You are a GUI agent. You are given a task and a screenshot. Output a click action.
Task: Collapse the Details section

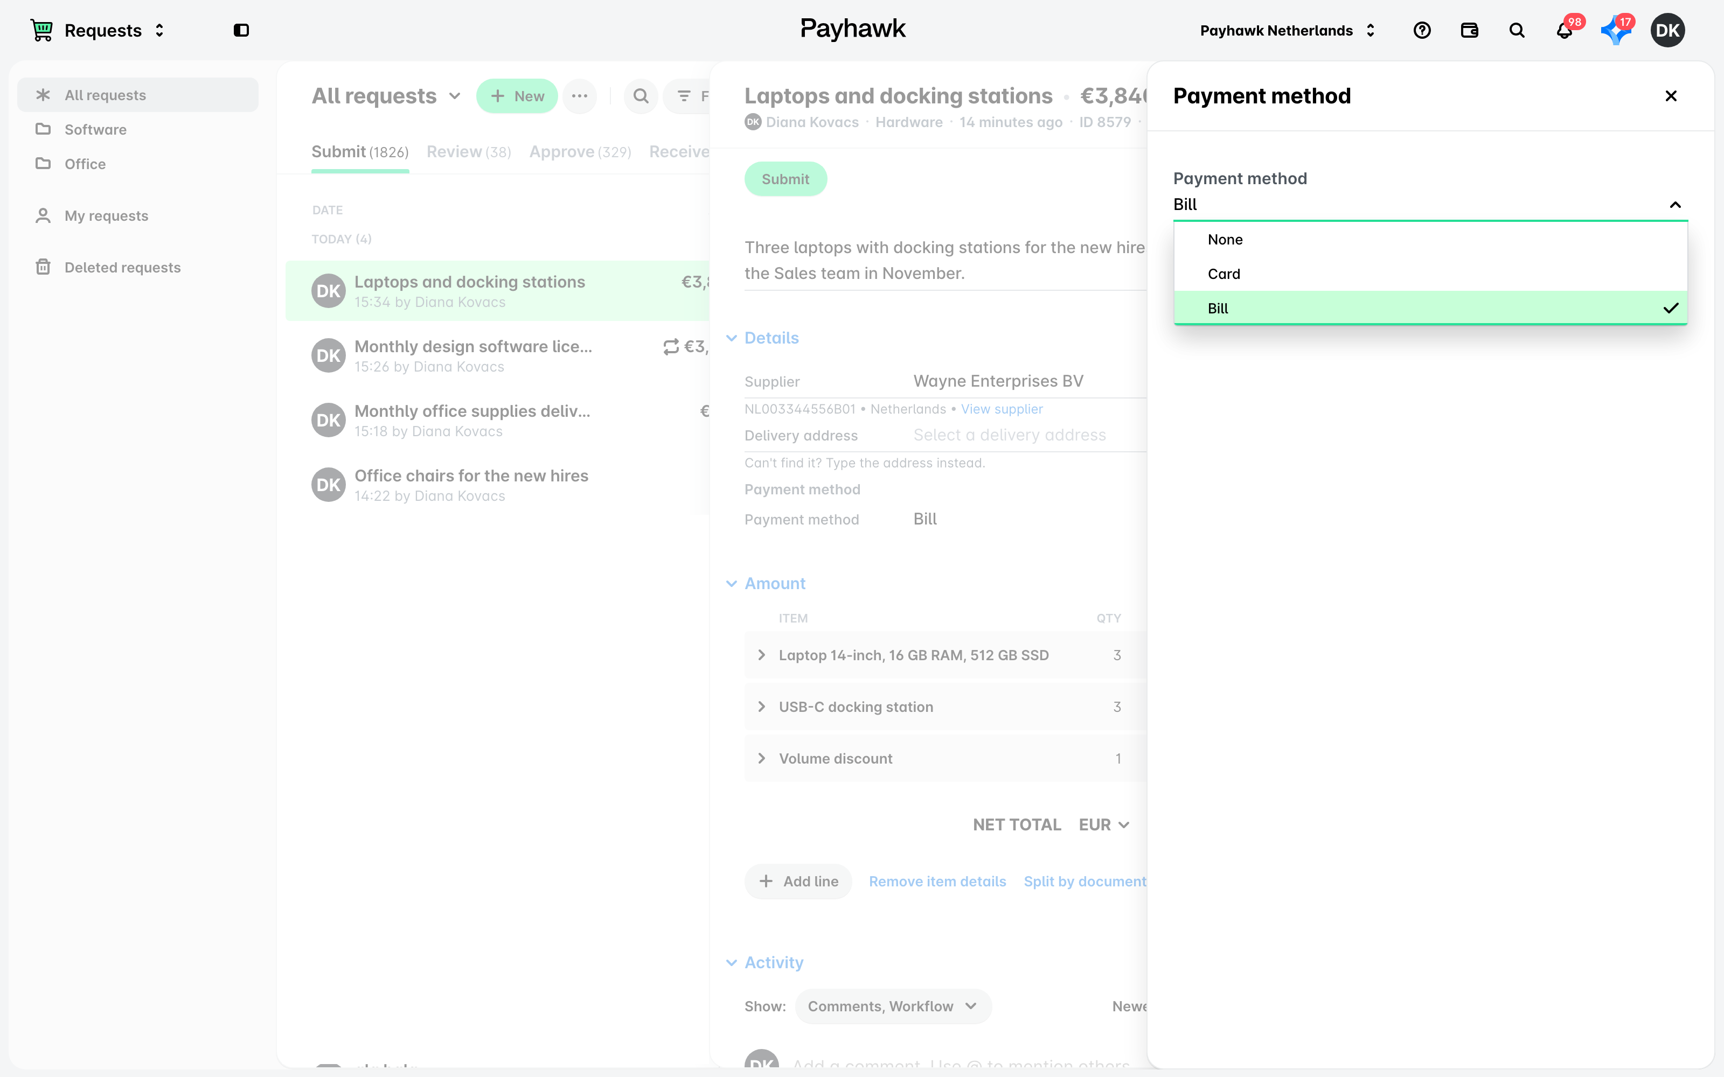click(732, 338)
